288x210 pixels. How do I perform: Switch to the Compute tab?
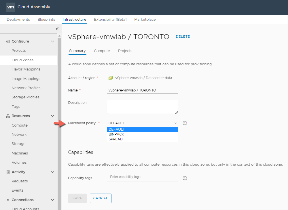[x=102, y=51]
